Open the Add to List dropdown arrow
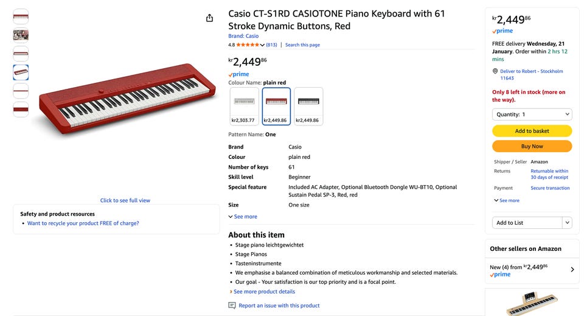 (x=567, y=223)
